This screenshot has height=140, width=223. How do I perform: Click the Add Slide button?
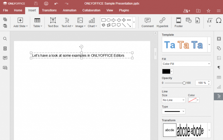click(x=20, y=22)
